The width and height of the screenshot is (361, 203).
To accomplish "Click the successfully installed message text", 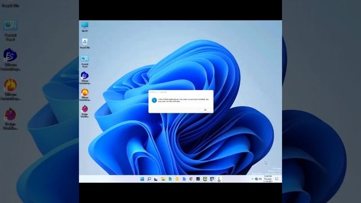I will coord(183,100).
